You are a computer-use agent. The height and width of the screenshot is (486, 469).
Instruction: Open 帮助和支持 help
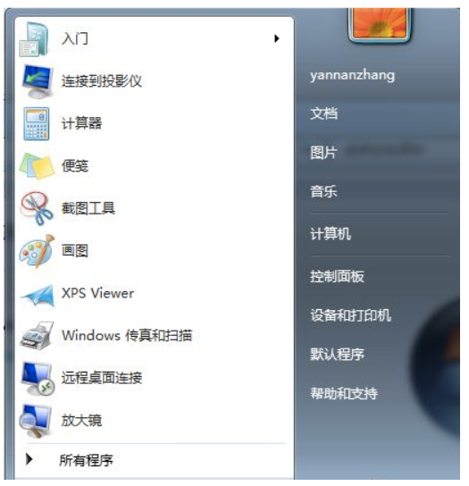(x=344, y=394)
